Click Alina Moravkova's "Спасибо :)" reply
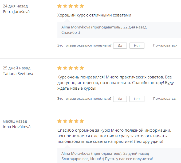This screenshot has height=163, width=181. point(71,33)
